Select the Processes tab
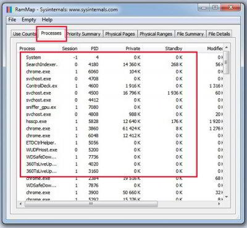 [51, 33]
